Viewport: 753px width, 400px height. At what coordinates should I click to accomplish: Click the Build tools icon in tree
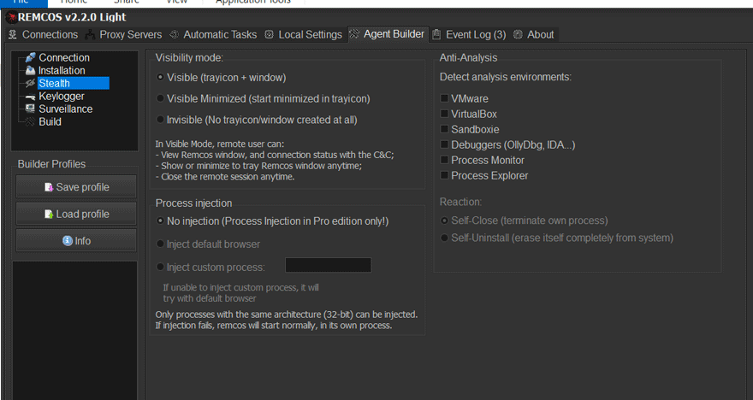click(x=30, y=122)
